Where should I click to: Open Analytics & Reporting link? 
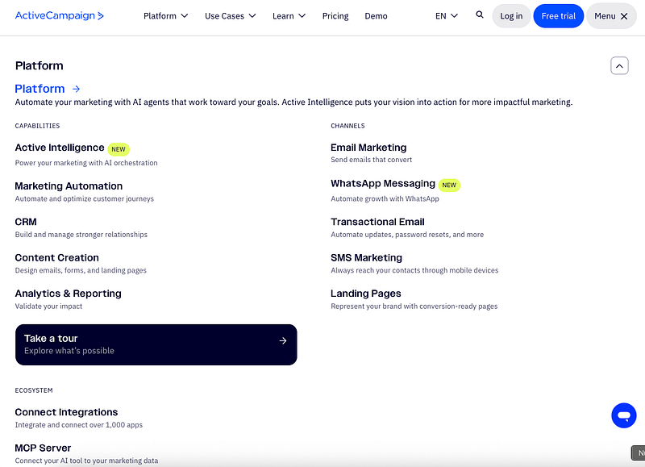point(69,294)
